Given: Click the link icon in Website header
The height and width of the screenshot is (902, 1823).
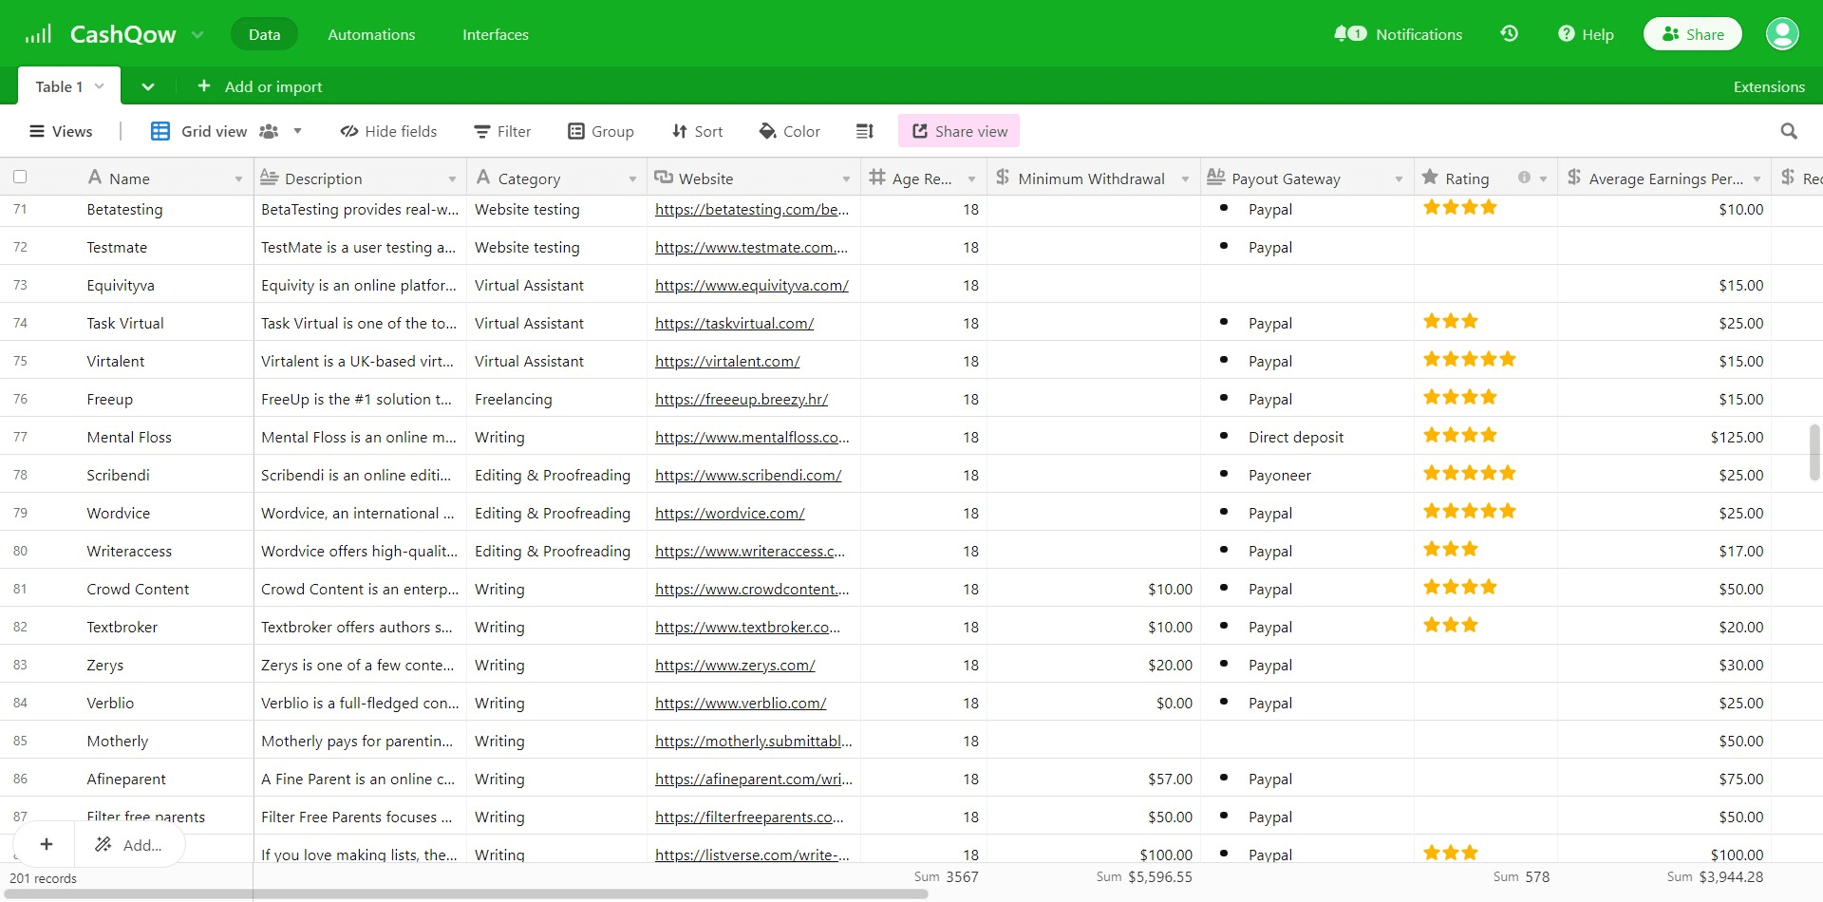Looking at the screenshot, I should tap(664, 177).
